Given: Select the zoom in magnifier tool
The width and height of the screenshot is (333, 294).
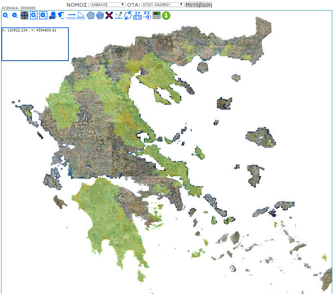Looking at the screenshot, I should [6, 15].
